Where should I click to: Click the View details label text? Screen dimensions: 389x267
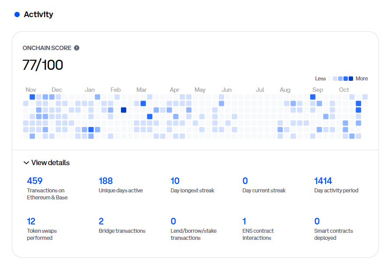pos(50,163)
